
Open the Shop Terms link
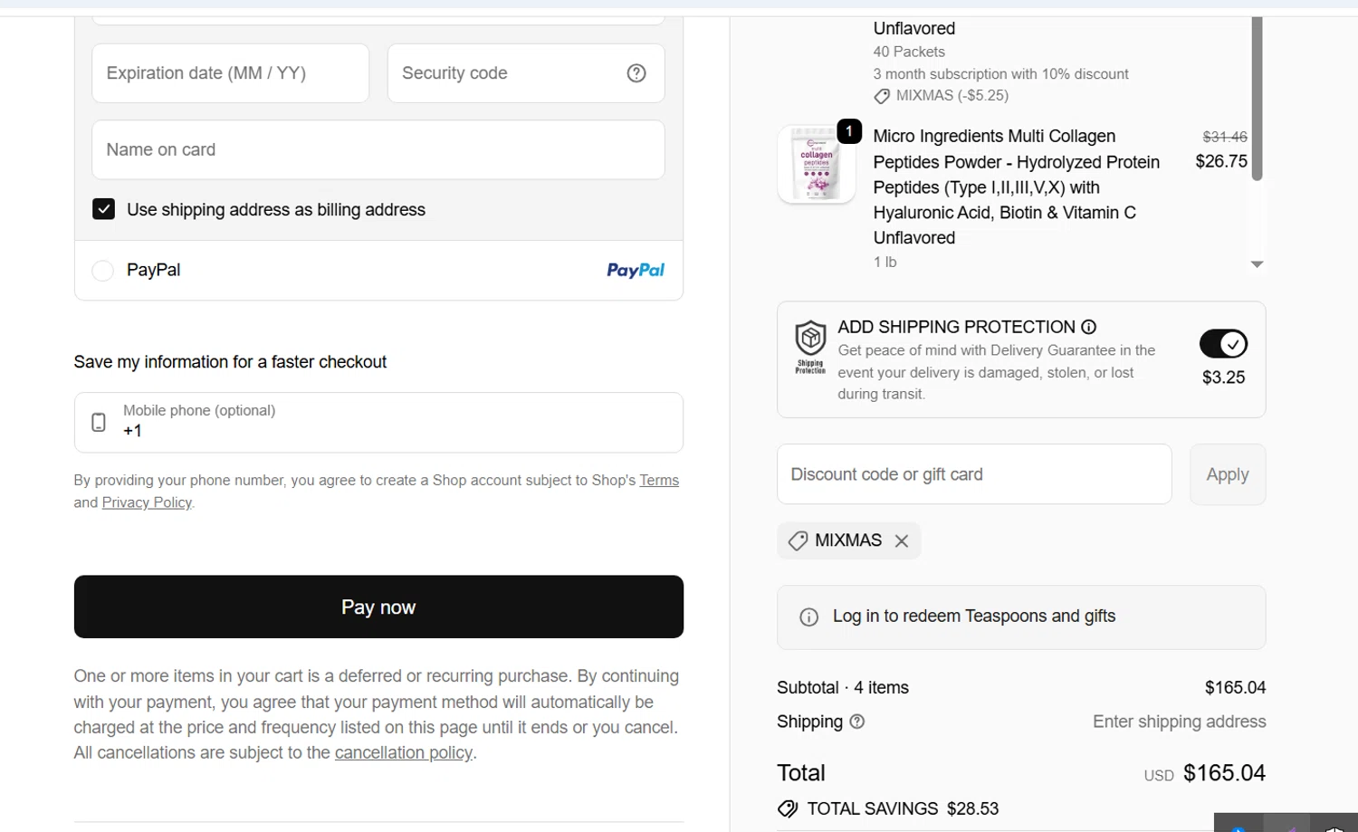pos(659,481)
